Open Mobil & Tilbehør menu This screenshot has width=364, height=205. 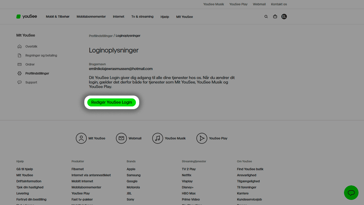58,17
